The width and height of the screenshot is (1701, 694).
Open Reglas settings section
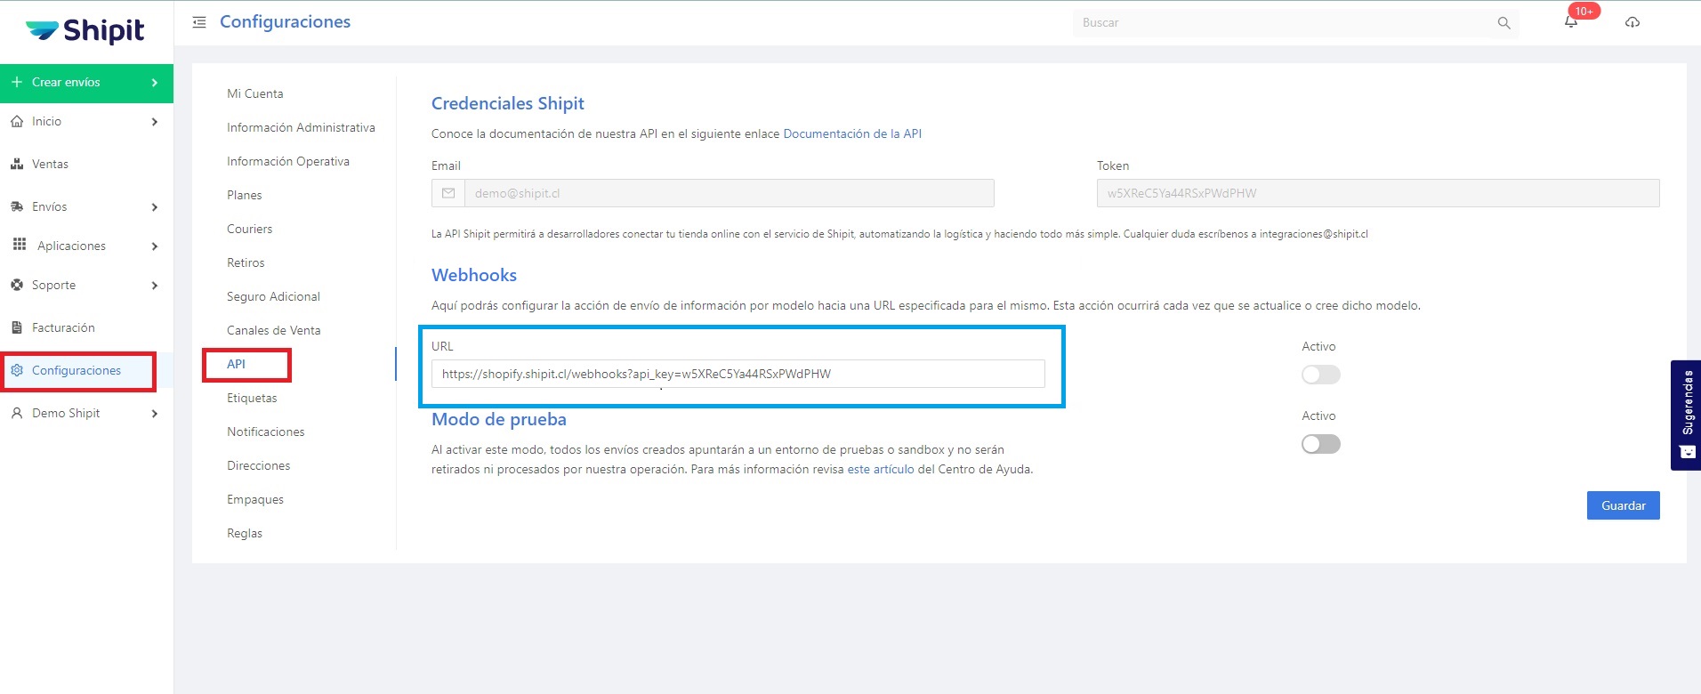click(245, 533)
